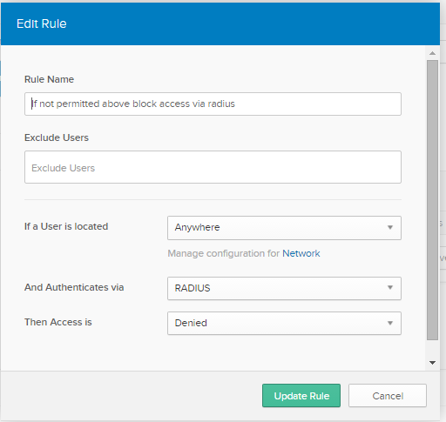This screenshot has width=446, height=422.
Task: Open the 'If a User is located' Anywhere dropdown
Action: pyautogui.click(x=284, y=228)
